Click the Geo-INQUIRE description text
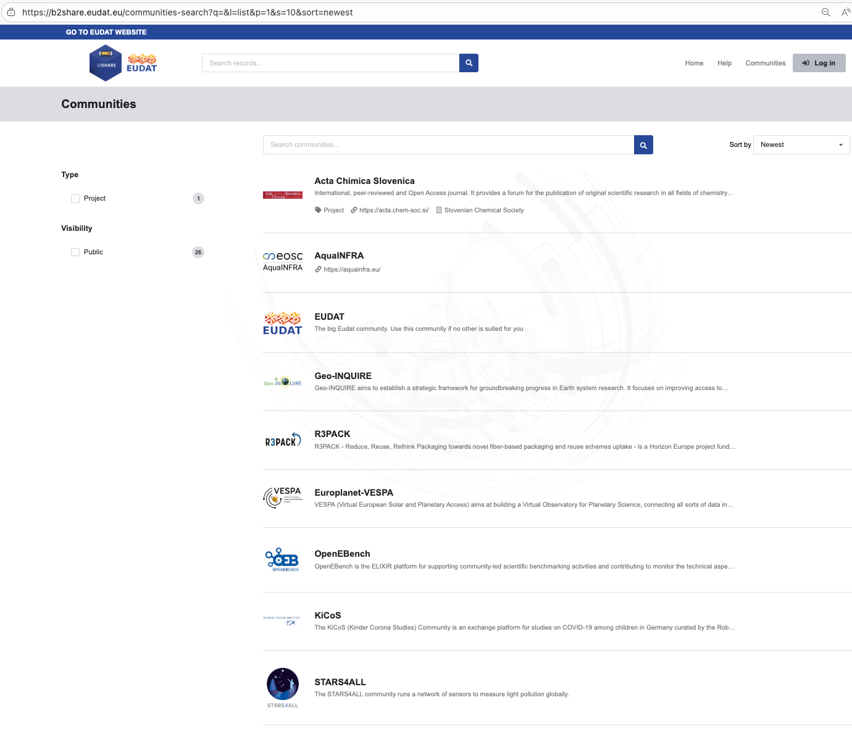The height and width of the screenshot is (729, 852). click(x=521, y=388)
